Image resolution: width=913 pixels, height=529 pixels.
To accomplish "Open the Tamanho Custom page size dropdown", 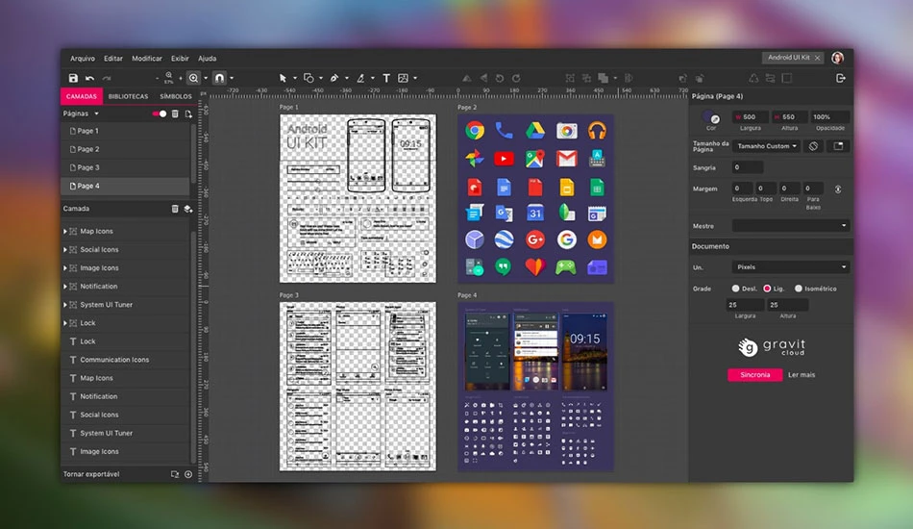I will (766, 146).
